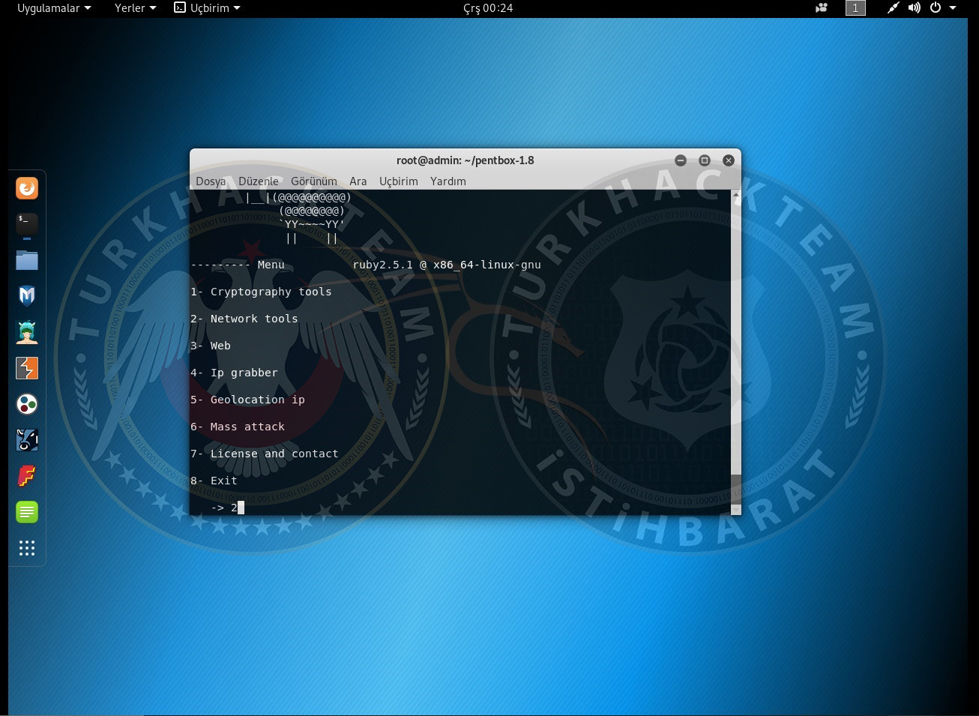Launch Firefox from the dock
979x716 pixels.
tap(27, 188)
